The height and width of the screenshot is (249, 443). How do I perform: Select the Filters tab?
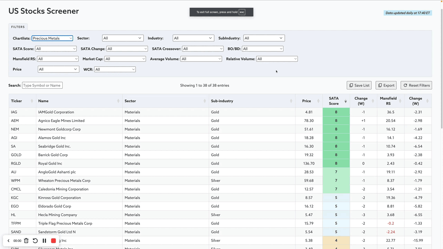(18, 27)
